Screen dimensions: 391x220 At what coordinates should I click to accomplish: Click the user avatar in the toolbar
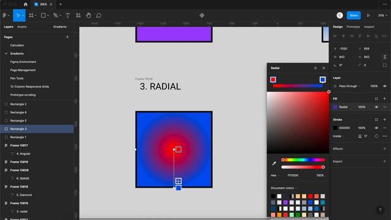pyautogui.click(x=340, y=15)
